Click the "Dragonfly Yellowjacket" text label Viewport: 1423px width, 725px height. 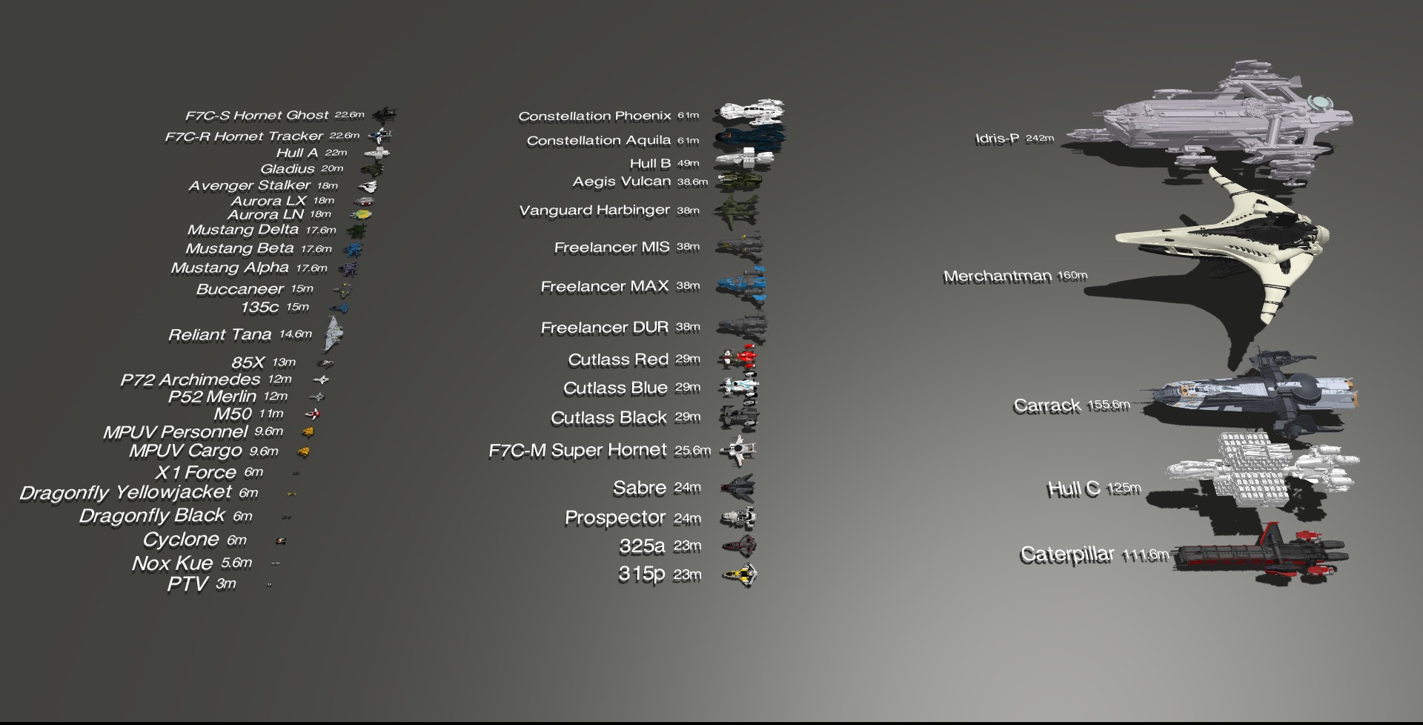click(x=126, y=493)
